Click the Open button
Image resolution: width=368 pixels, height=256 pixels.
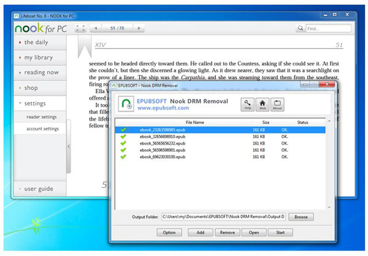[254, 232]
